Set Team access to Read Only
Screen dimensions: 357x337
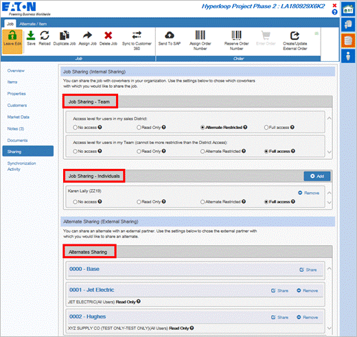tap(139, 152)
